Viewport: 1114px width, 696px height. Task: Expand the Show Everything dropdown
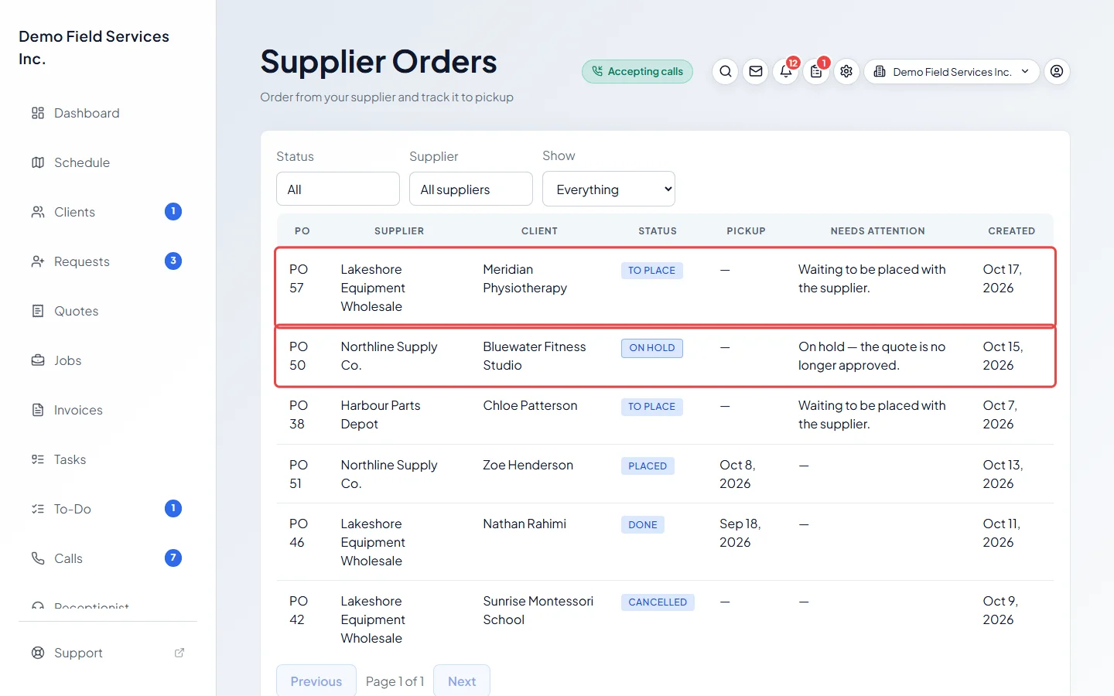pos(609,189)
